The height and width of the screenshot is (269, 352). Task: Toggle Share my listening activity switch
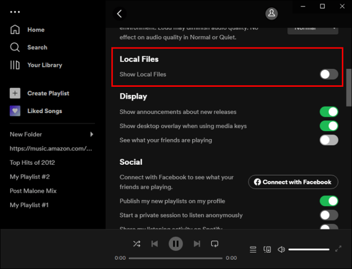[x=329, y=227]
